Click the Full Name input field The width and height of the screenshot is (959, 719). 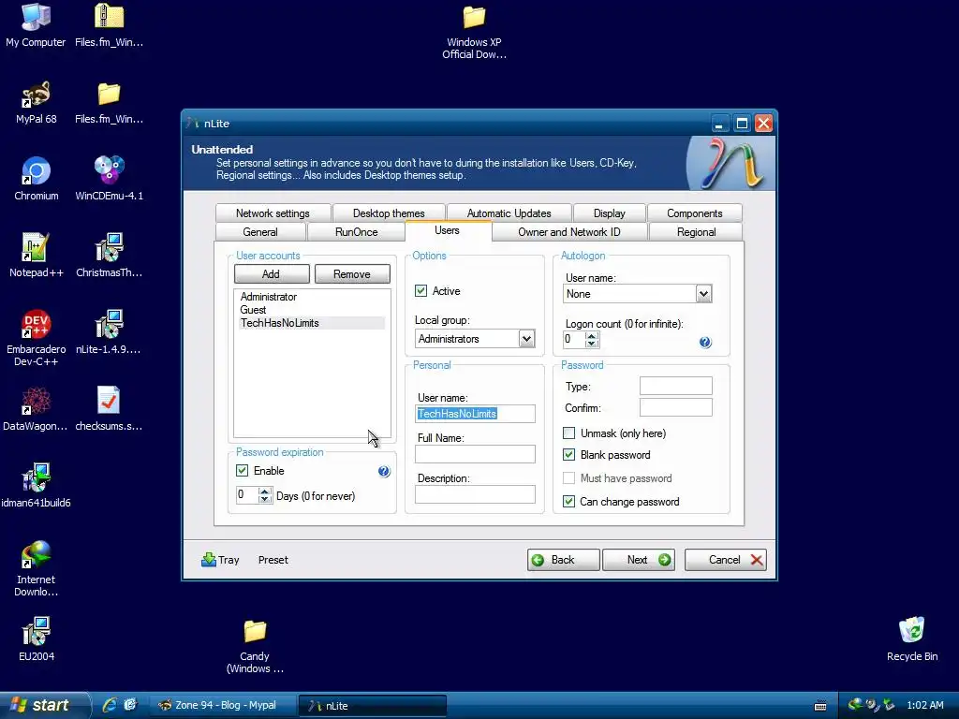tap(475, 454)
